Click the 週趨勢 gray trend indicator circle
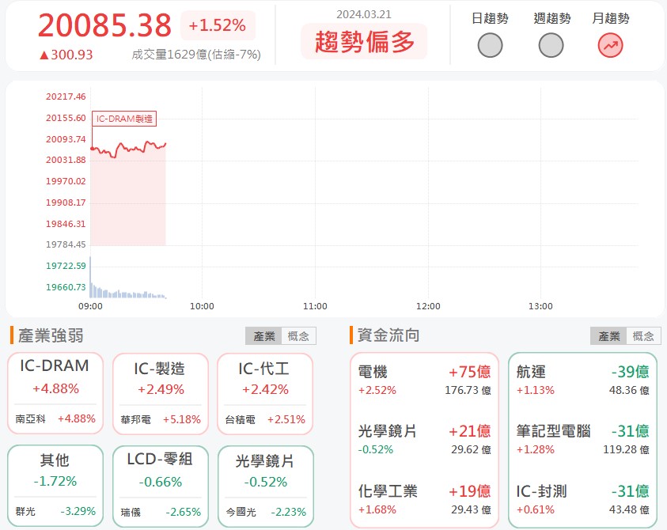 coord(551,46)
